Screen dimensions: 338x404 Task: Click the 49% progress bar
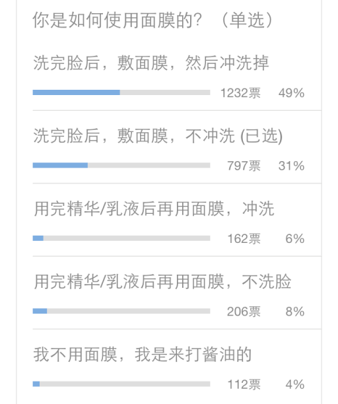point(121,92)
